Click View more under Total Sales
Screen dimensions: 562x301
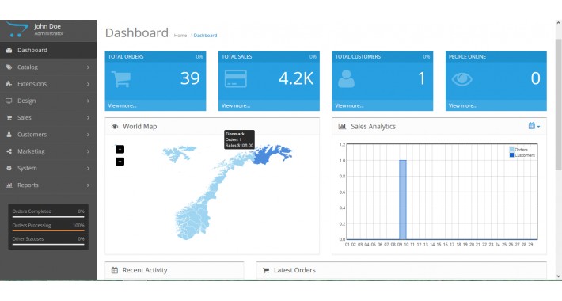(x=236, y=106)
